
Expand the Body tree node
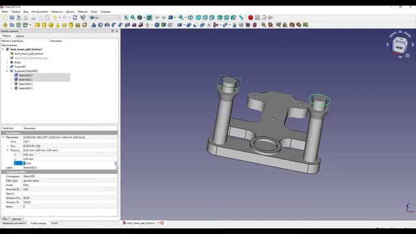point(7,62)
